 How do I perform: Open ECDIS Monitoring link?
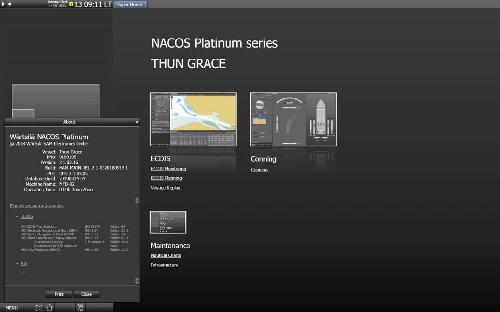coord(168,169)
